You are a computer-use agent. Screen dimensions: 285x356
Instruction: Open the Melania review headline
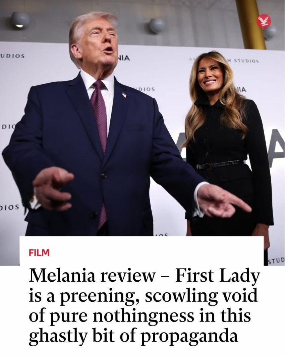pos(144,305)
